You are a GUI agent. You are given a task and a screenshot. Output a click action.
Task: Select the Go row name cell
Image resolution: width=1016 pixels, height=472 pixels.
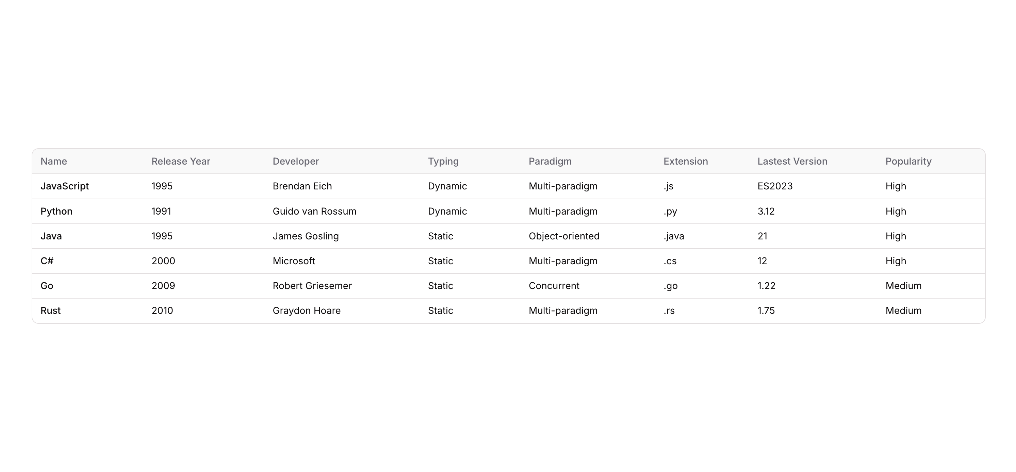47,286
